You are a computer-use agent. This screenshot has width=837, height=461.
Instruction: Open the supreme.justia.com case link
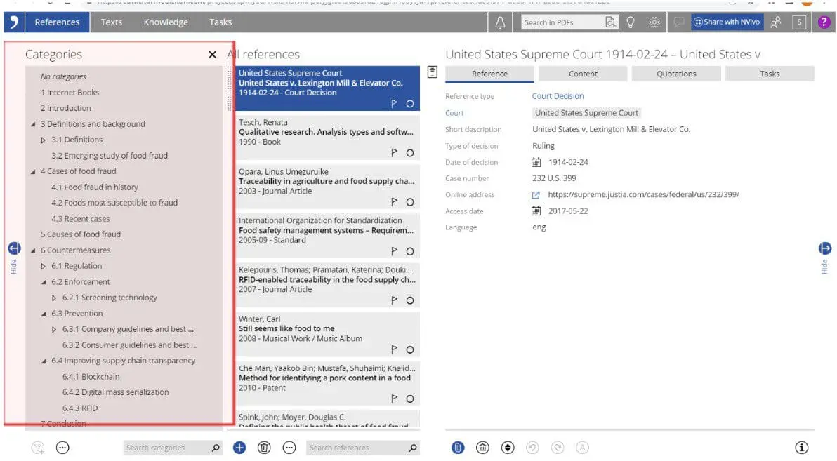pyautogui.click(x=642, y=194)
